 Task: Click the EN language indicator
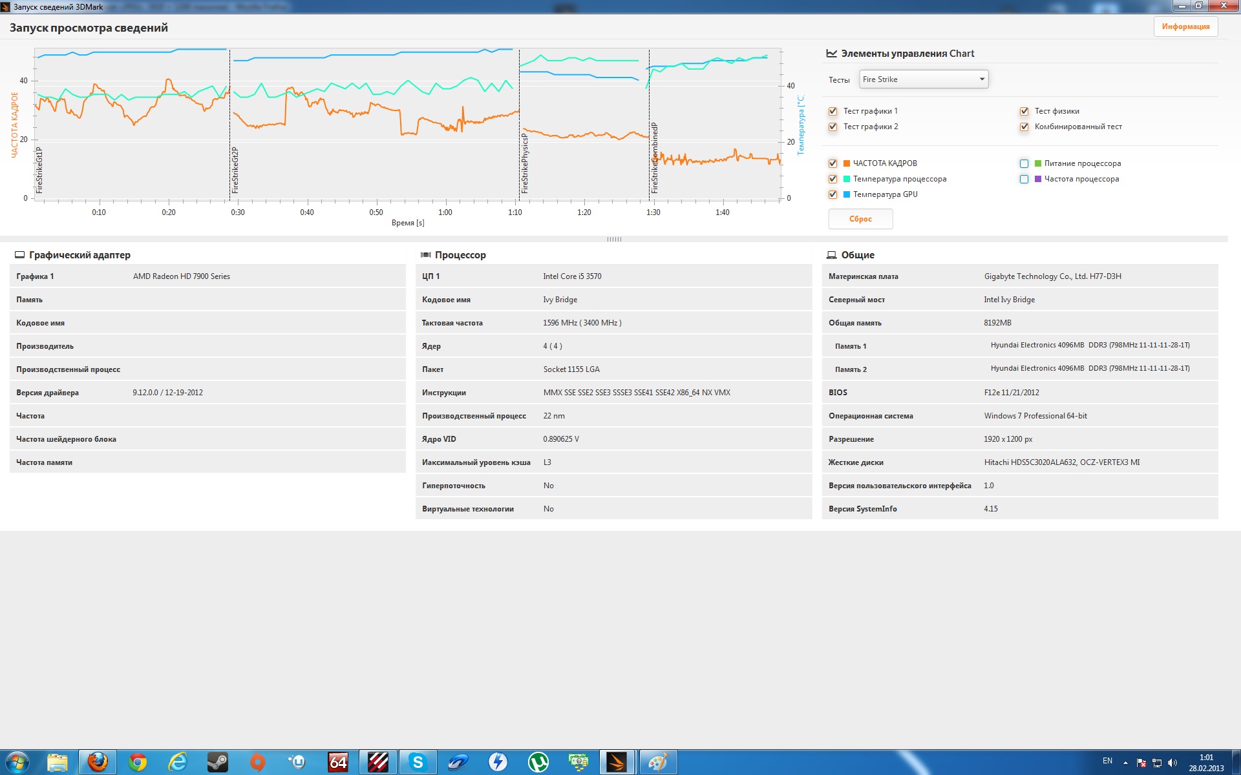[x=1107, y=761]
